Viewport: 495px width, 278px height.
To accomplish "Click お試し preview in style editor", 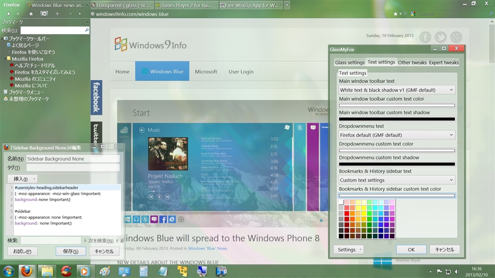I will (22, 251).
